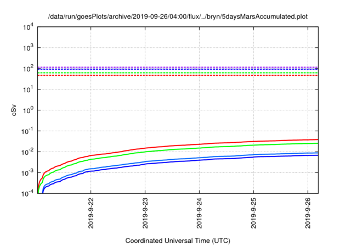Click the dashed purple limit line
This screenshot has height=246, width=351.
coord(178,67)
